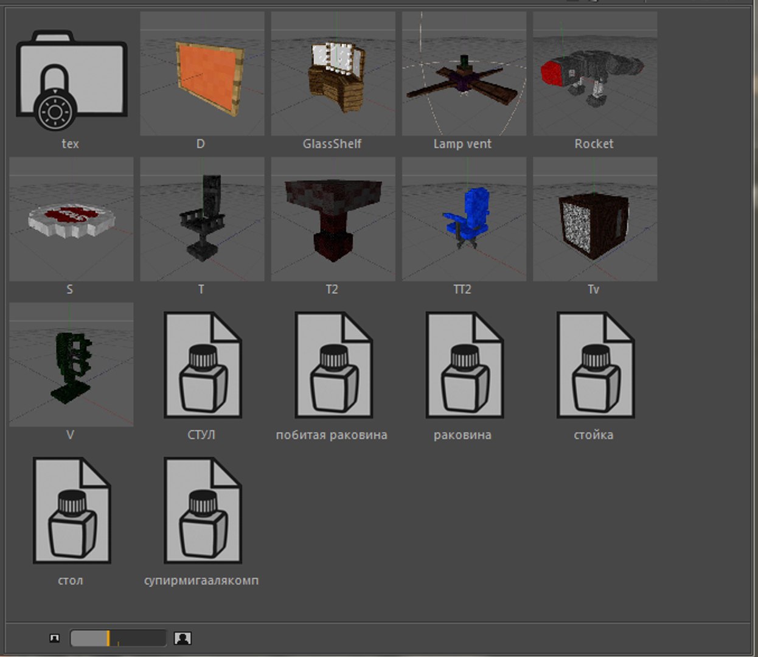Image resolution: width=758 pixels, height=657 pixels.
Task: Click the TT2 label text
Action: pyautogui.click(x=462, y=290)
